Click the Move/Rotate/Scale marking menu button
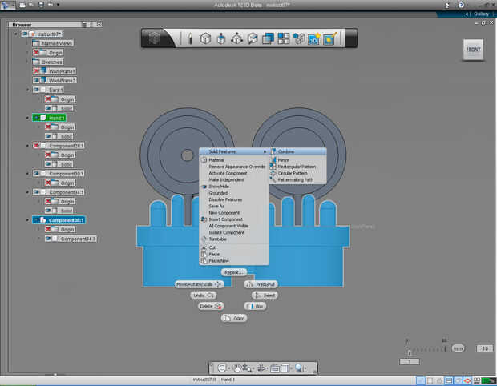 200,284
